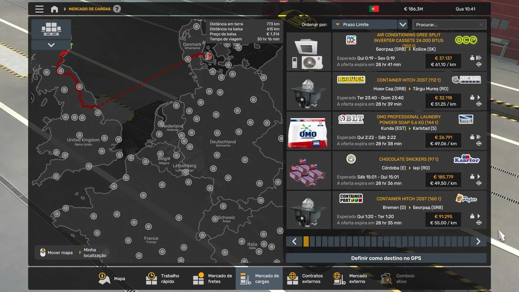The width and height of the screenshot is (519, 292).
Task: Click weight icon on air conditioning job
Action: [472, 58]
